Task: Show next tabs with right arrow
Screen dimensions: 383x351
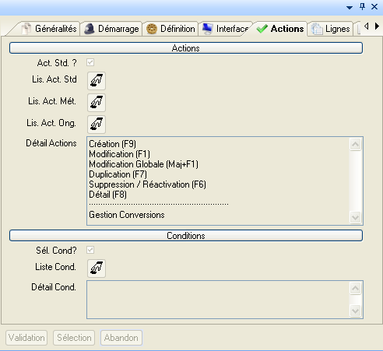Action: (x=377, y=26)
